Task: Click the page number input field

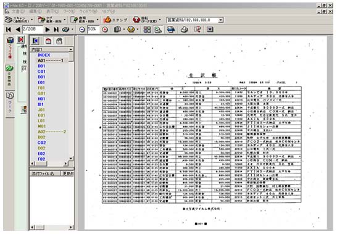Action: 32,30
